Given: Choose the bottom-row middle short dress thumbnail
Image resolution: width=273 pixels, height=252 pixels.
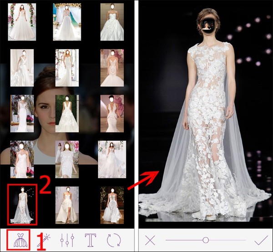Looking at the screenshot, I should pos(67,204).
